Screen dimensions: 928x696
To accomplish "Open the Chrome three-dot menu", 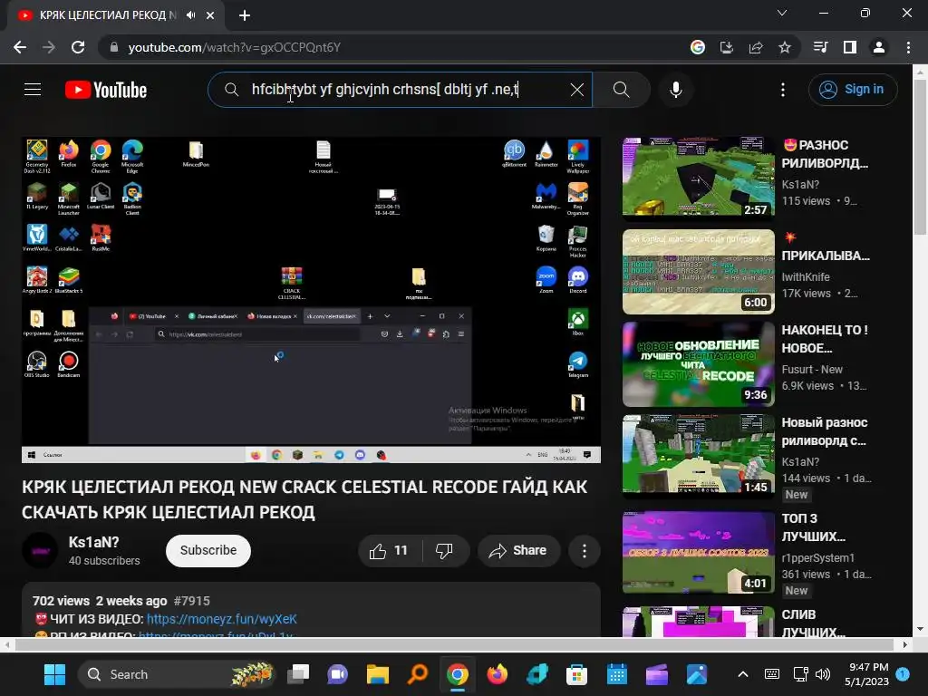I will (x=908, y=47).
